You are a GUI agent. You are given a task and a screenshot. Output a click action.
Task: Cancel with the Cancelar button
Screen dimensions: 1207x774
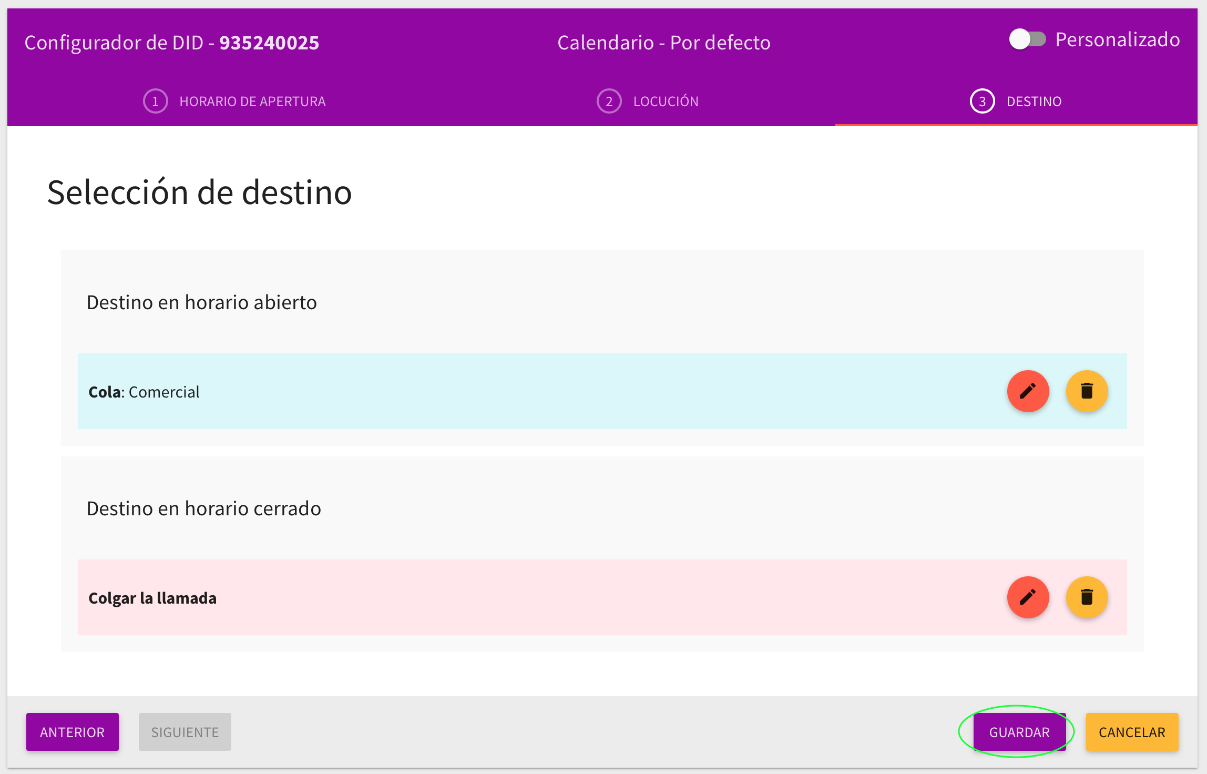pyautogui.click(x=1132, y=732)
